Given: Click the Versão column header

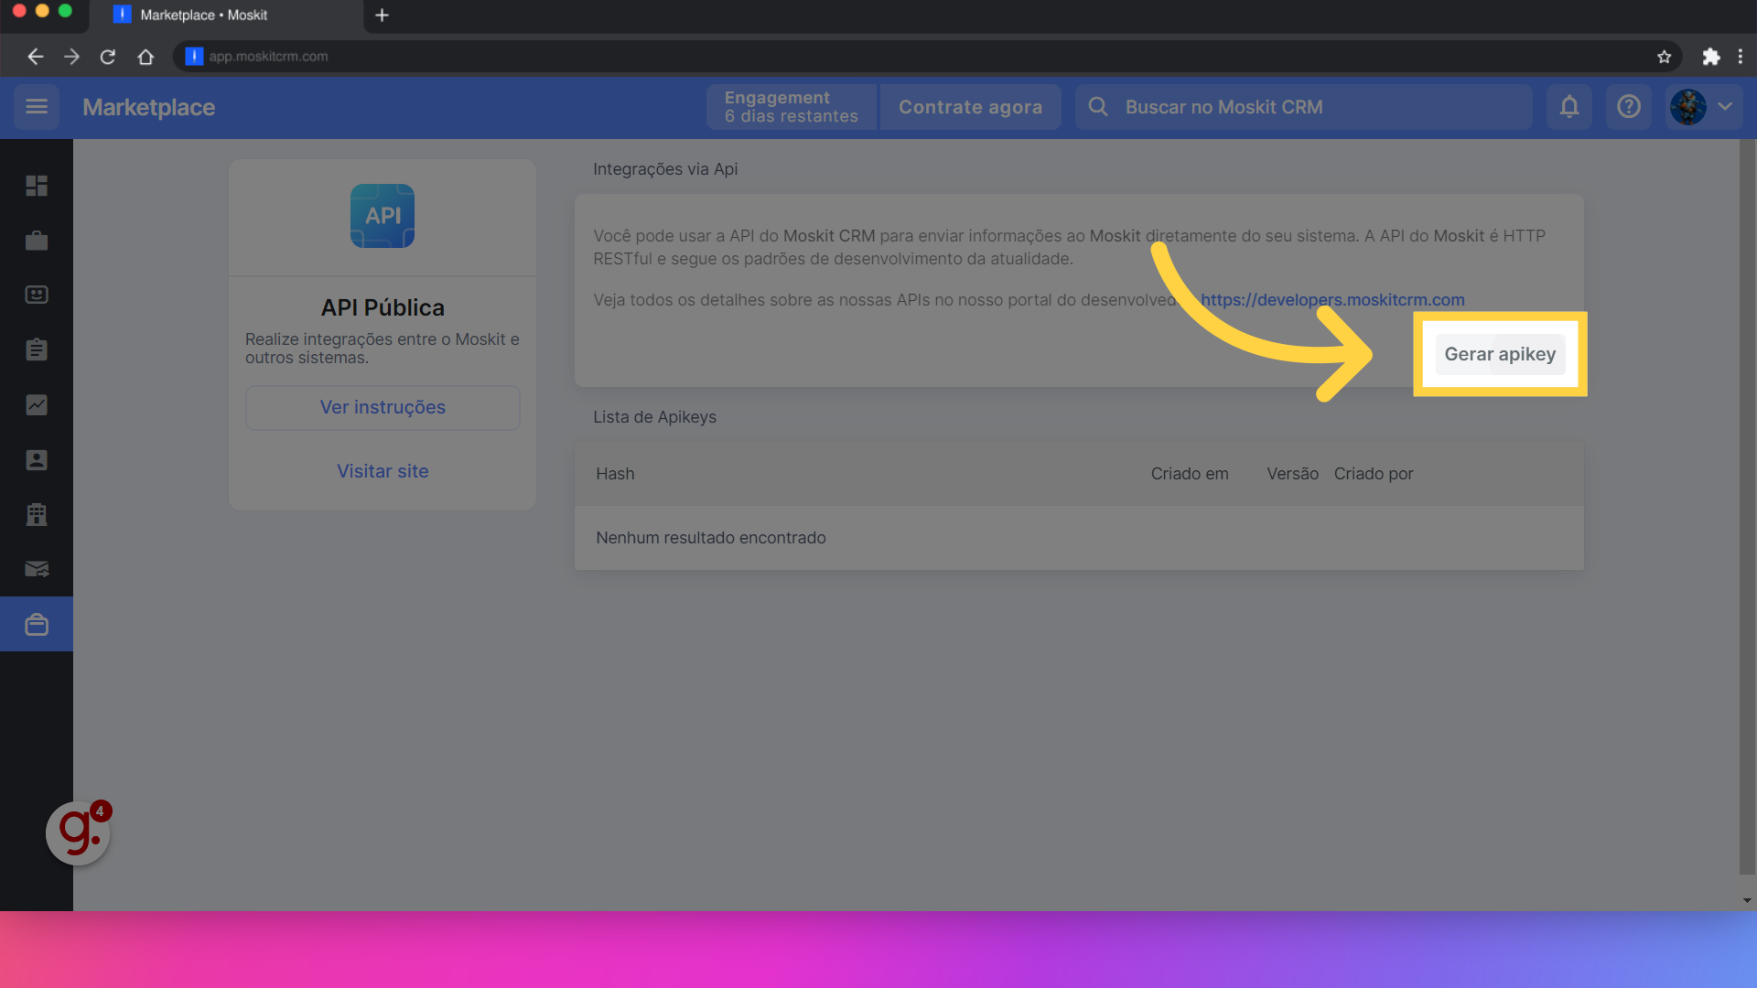Looking at the screenshot, I should coord(1292,474).
